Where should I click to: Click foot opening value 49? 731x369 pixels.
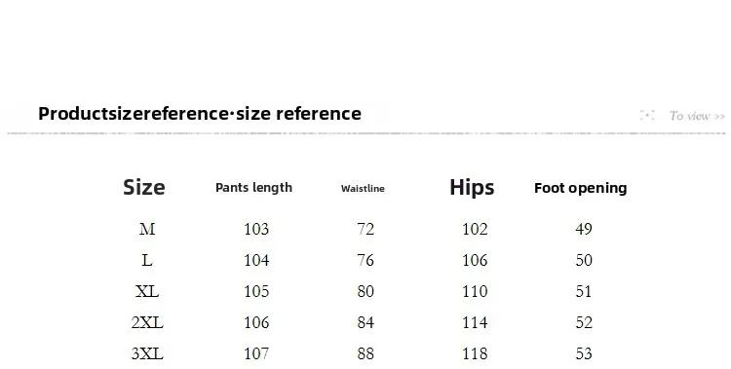[584, 229]
